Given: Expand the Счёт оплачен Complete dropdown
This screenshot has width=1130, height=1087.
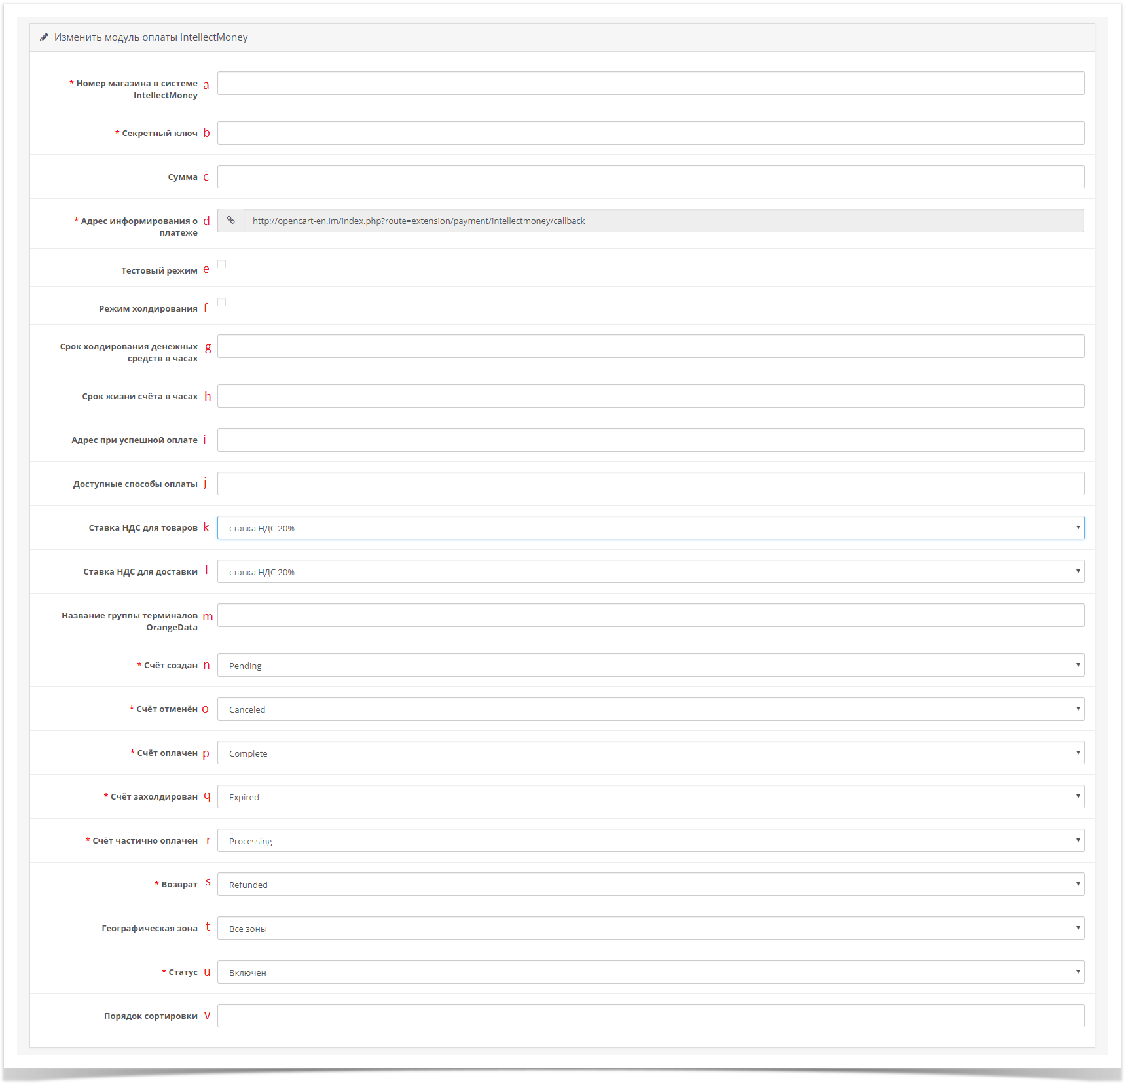Looking at the screenshot, I should click(x=650, y=753).
